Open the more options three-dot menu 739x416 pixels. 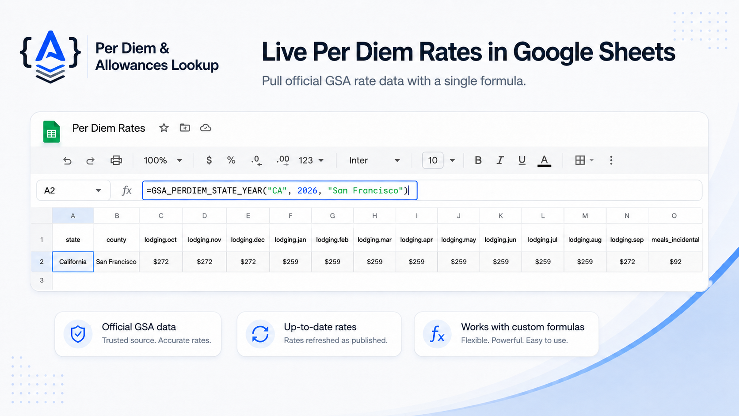[x=611, y=160]
